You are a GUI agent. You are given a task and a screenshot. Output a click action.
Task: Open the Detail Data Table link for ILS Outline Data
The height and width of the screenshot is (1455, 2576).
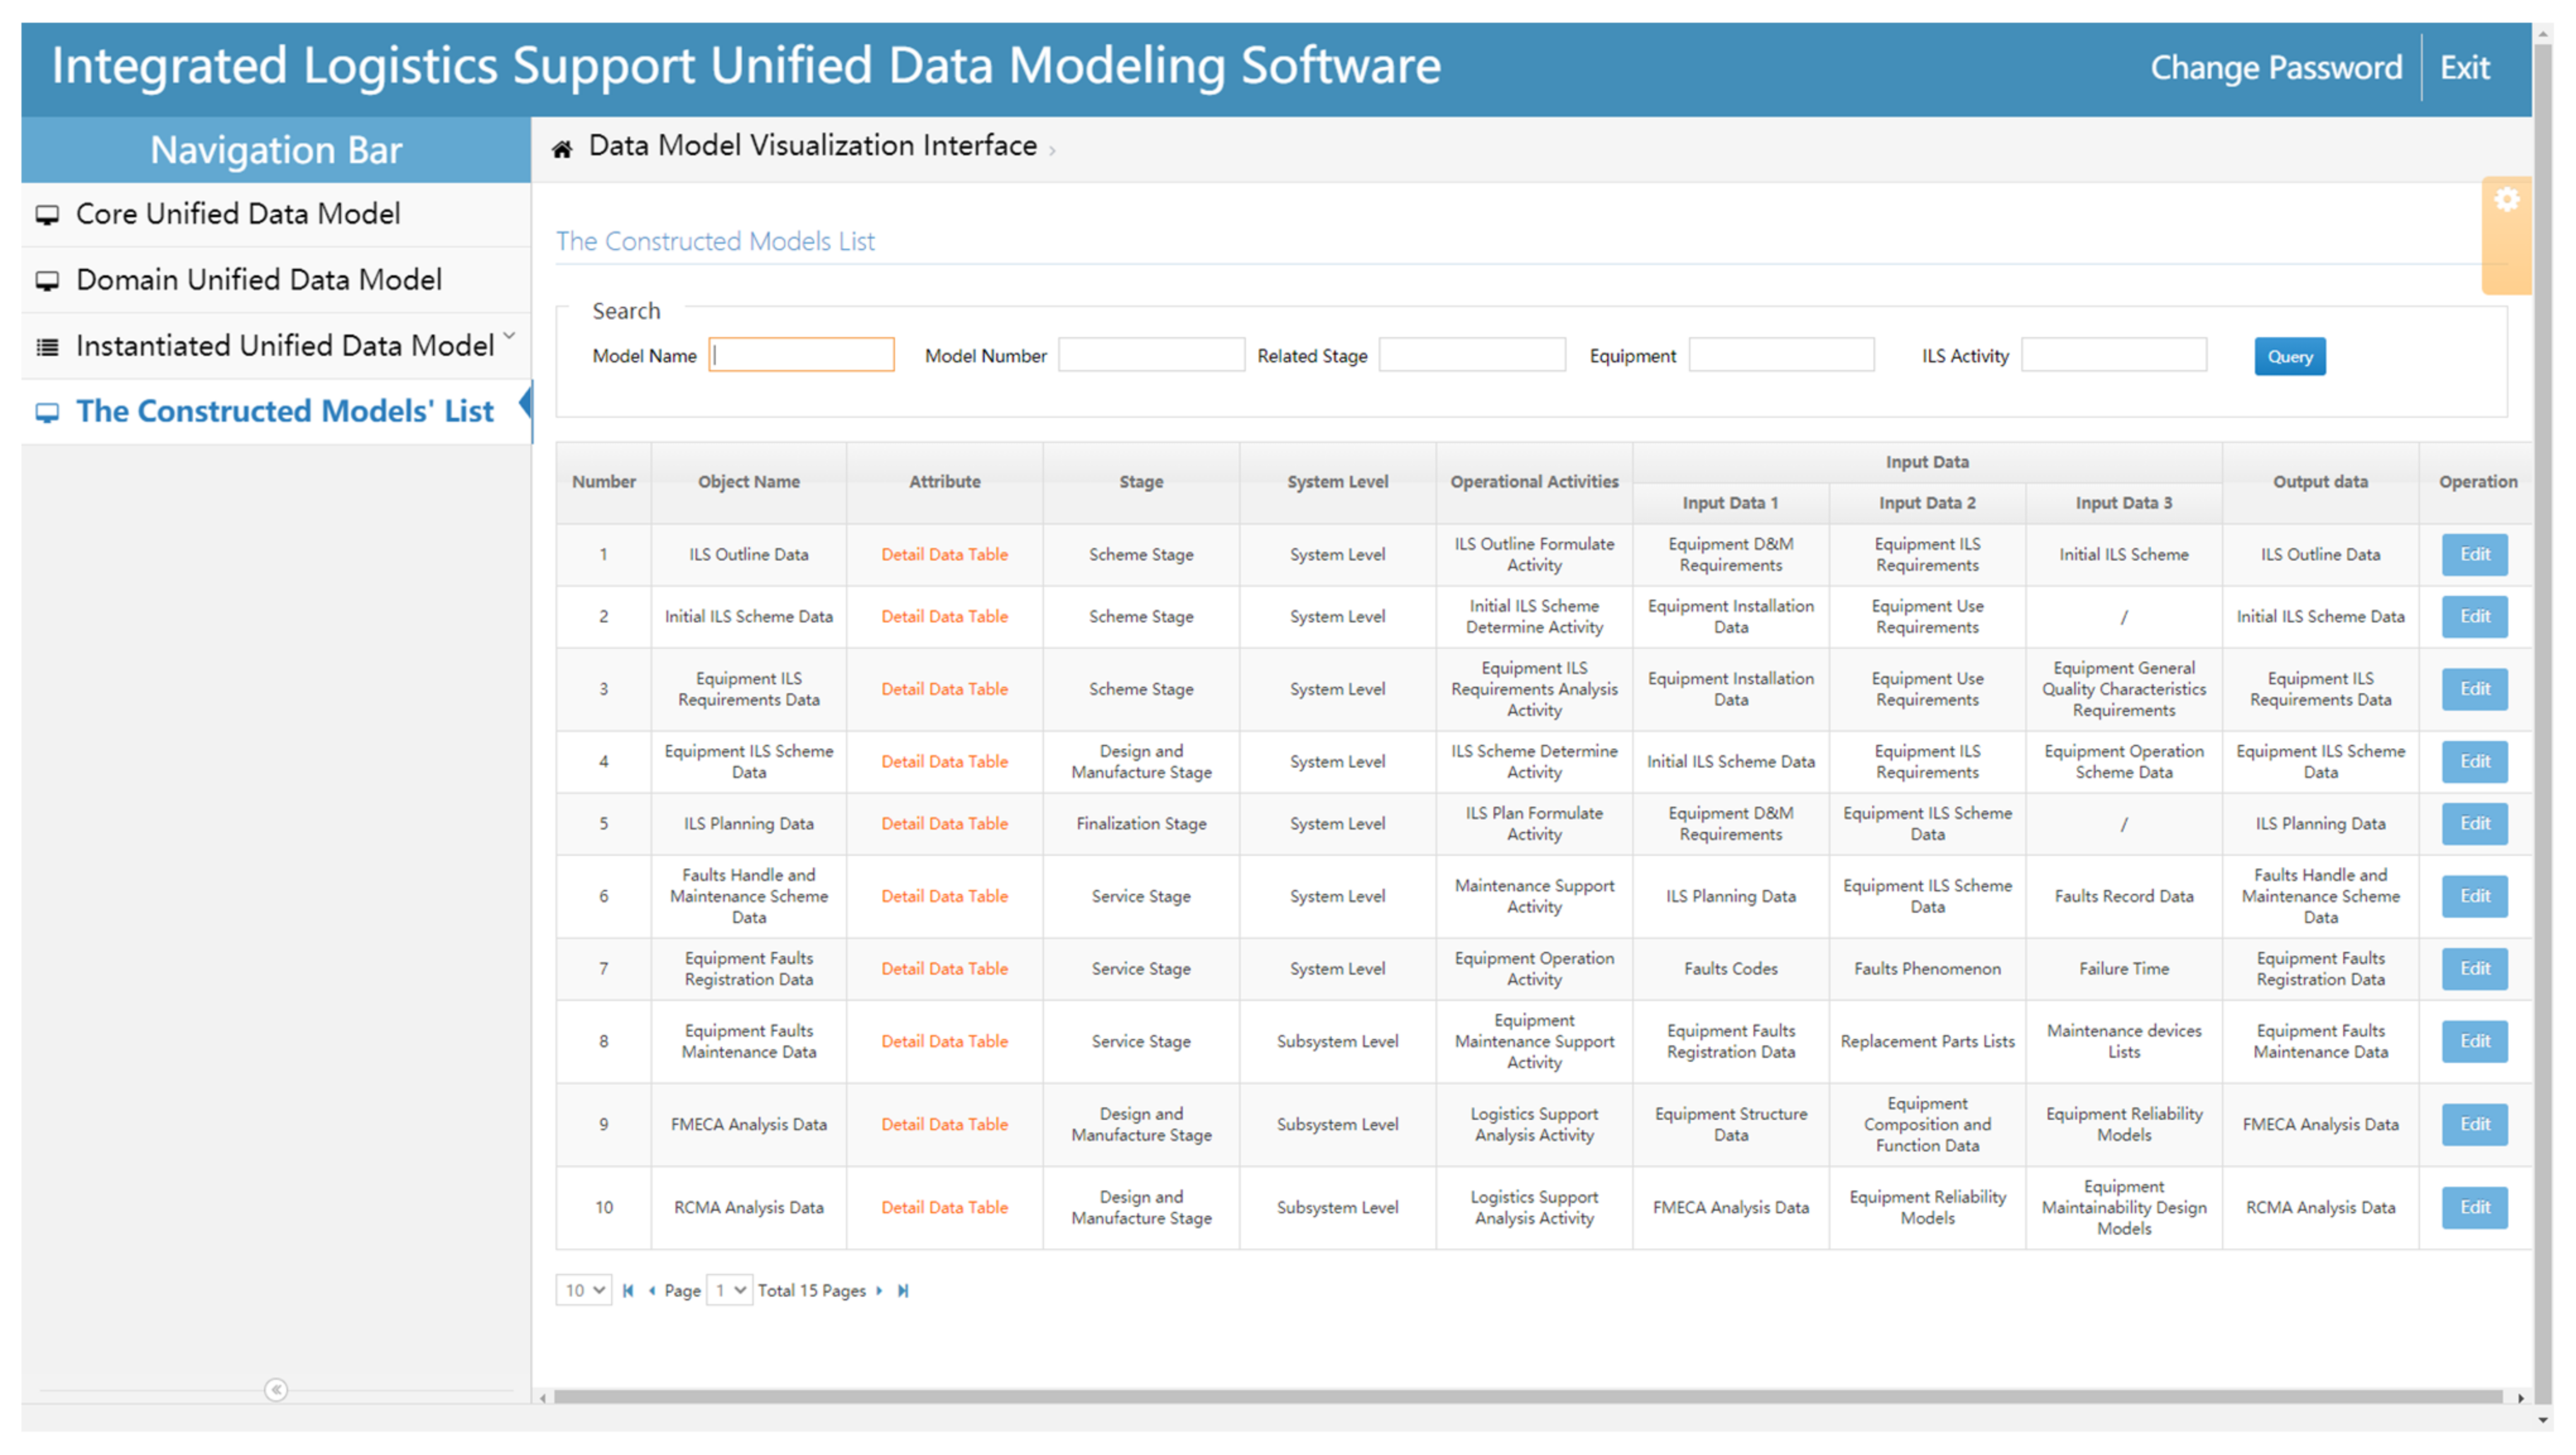tap(944, 554)
